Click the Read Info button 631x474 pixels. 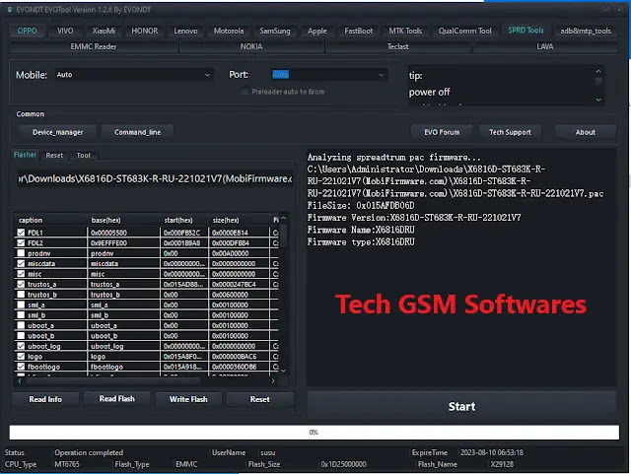click(x=45, y=399)
